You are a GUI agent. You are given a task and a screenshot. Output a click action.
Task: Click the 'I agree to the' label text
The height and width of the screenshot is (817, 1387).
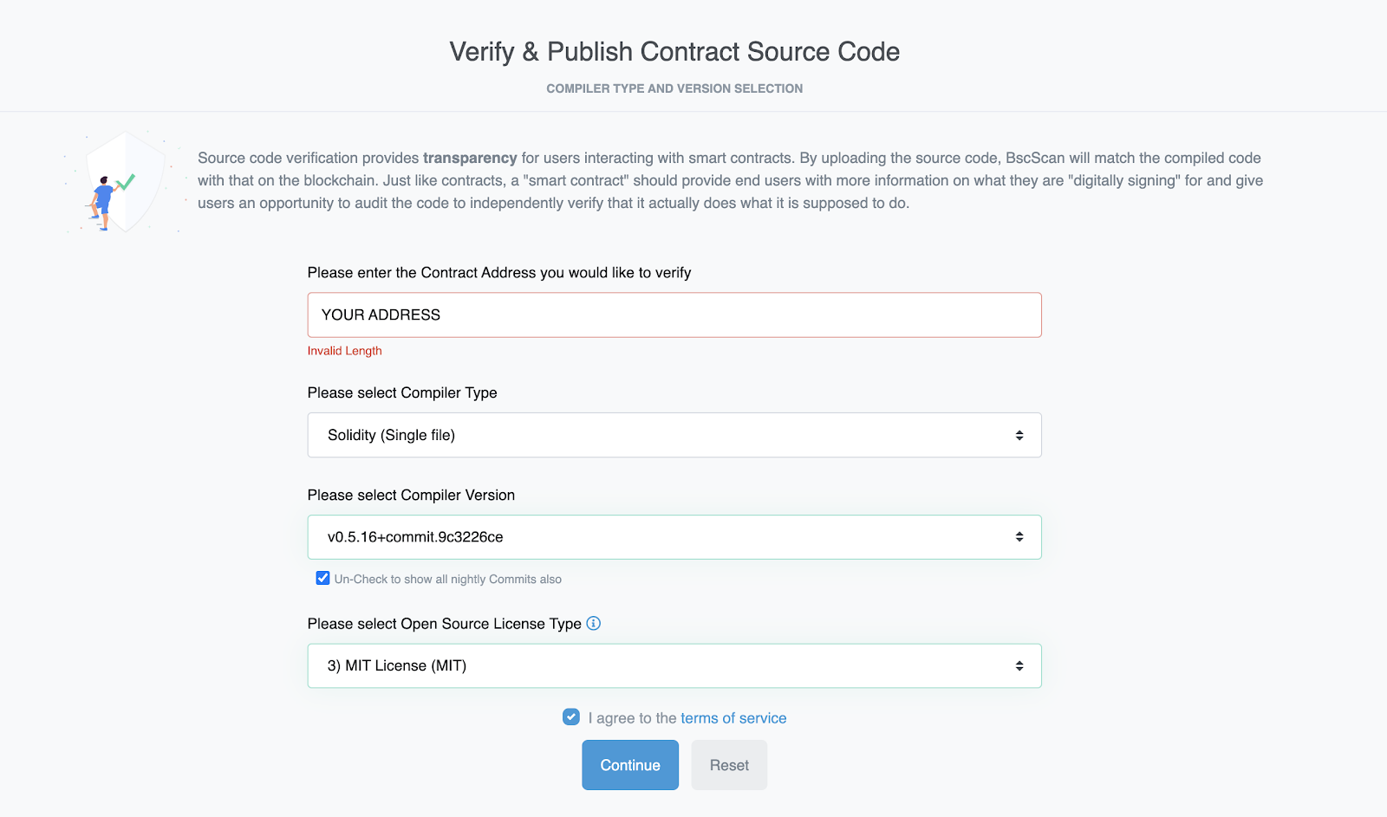coord(633,718)
